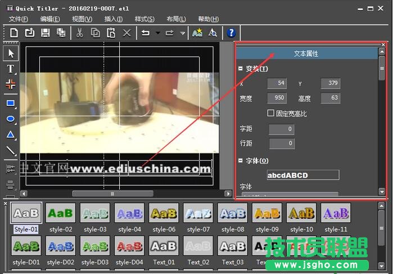393x274 pixels.
Task: Click the abcdABCD font preview box
Action: [303, 175]
